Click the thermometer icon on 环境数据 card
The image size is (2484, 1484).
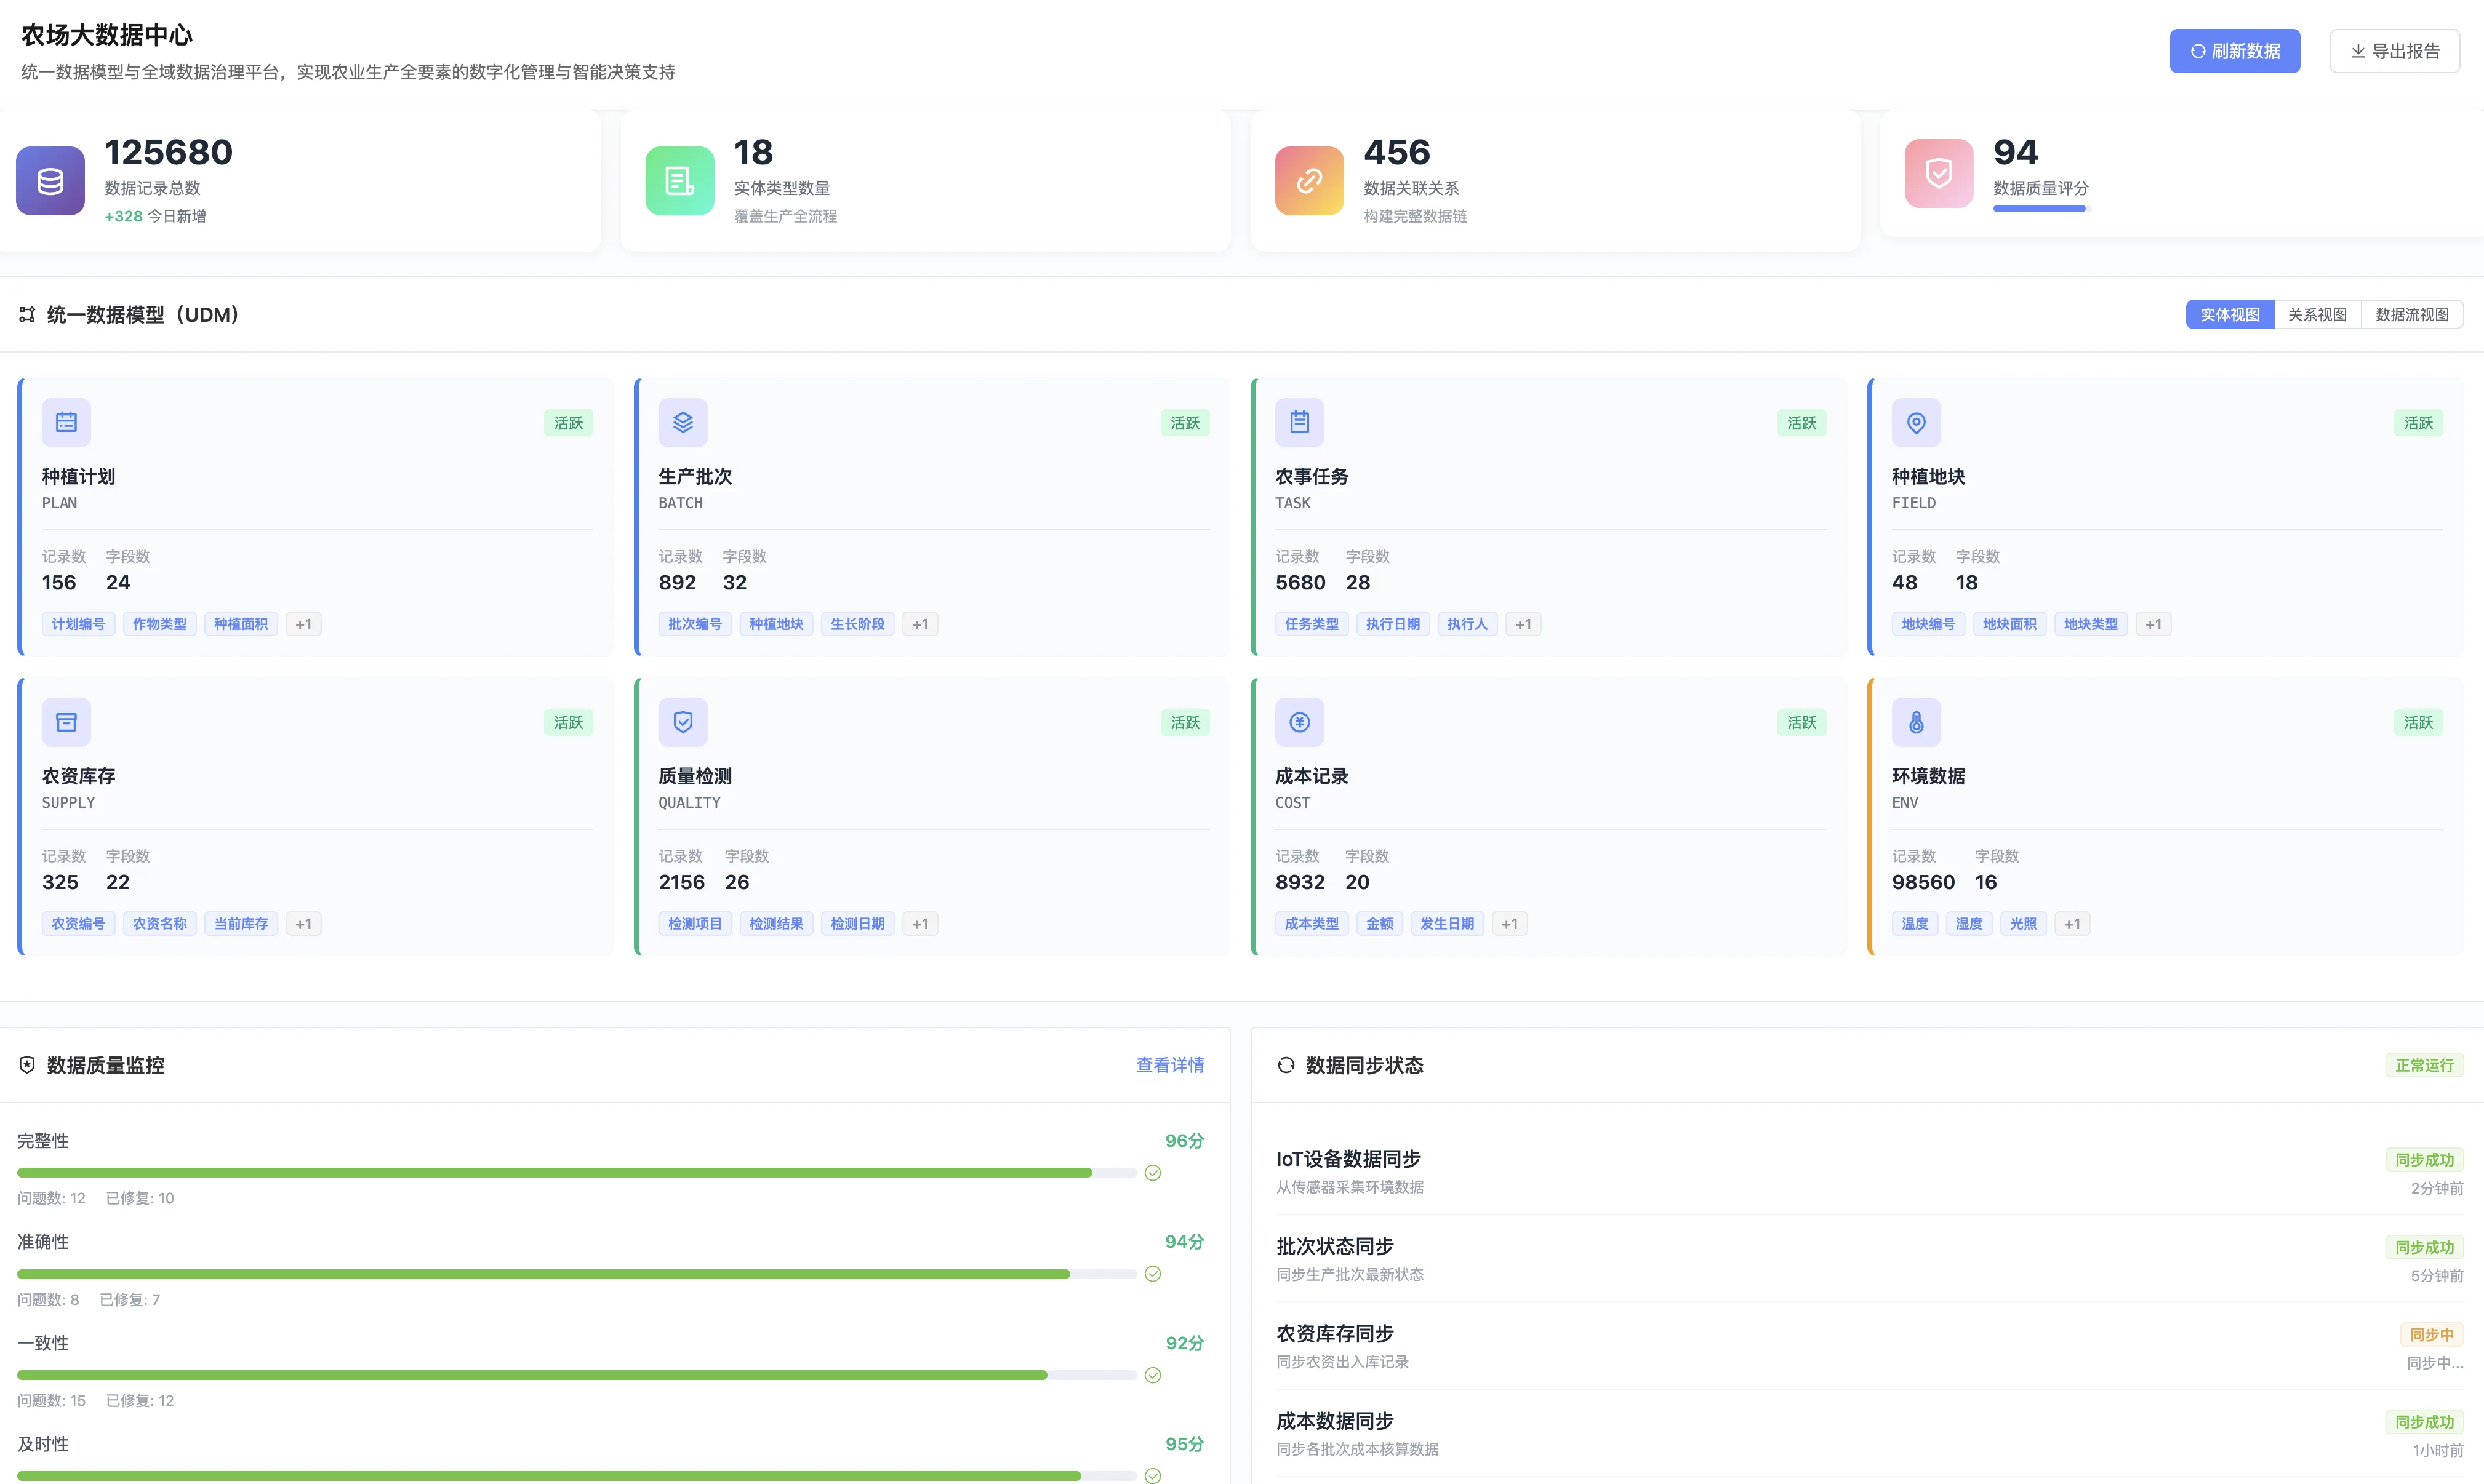(x=1916, y=722)
